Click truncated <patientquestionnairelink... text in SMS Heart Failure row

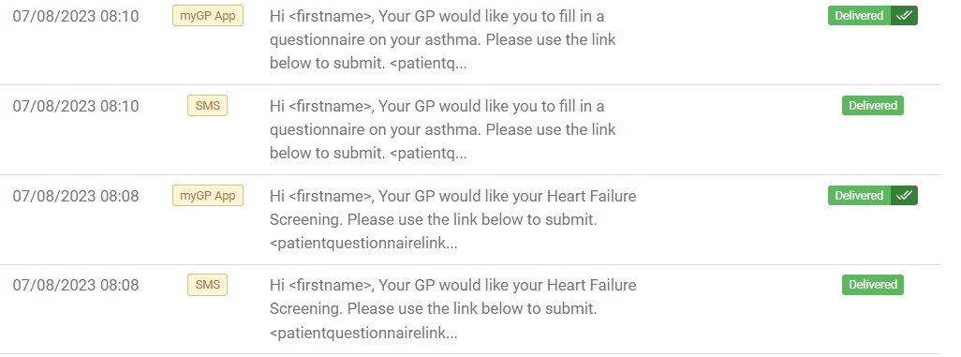click(x=363, y=334)
